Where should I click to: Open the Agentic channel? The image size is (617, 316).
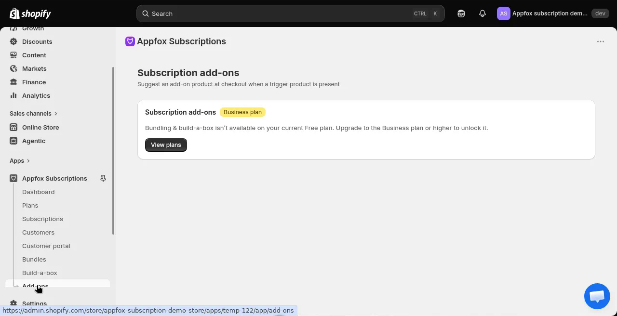[34, 141]
